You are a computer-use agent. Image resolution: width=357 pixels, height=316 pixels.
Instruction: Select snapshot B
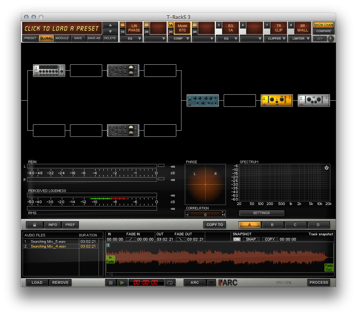tap(272, 225)
